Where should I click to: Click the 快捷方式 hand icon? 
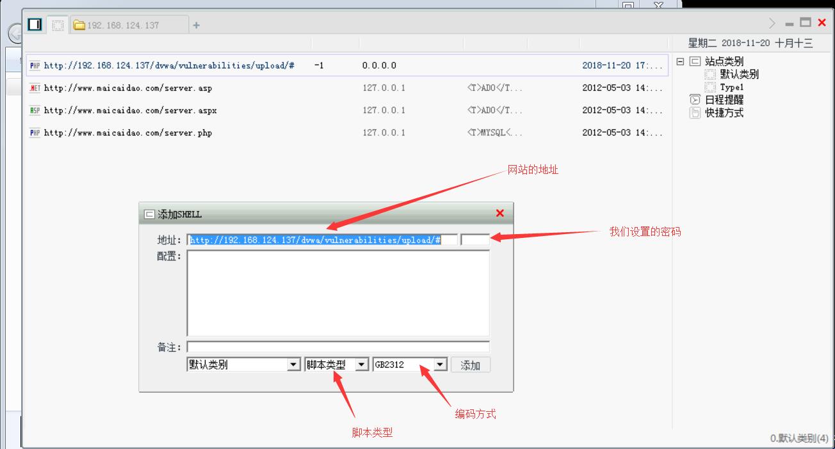(x=695, y=113)
